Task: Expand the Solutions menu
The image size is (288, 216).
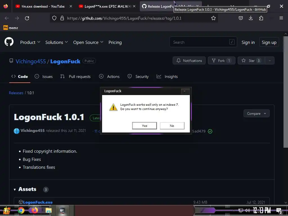Action: point(57,42)
